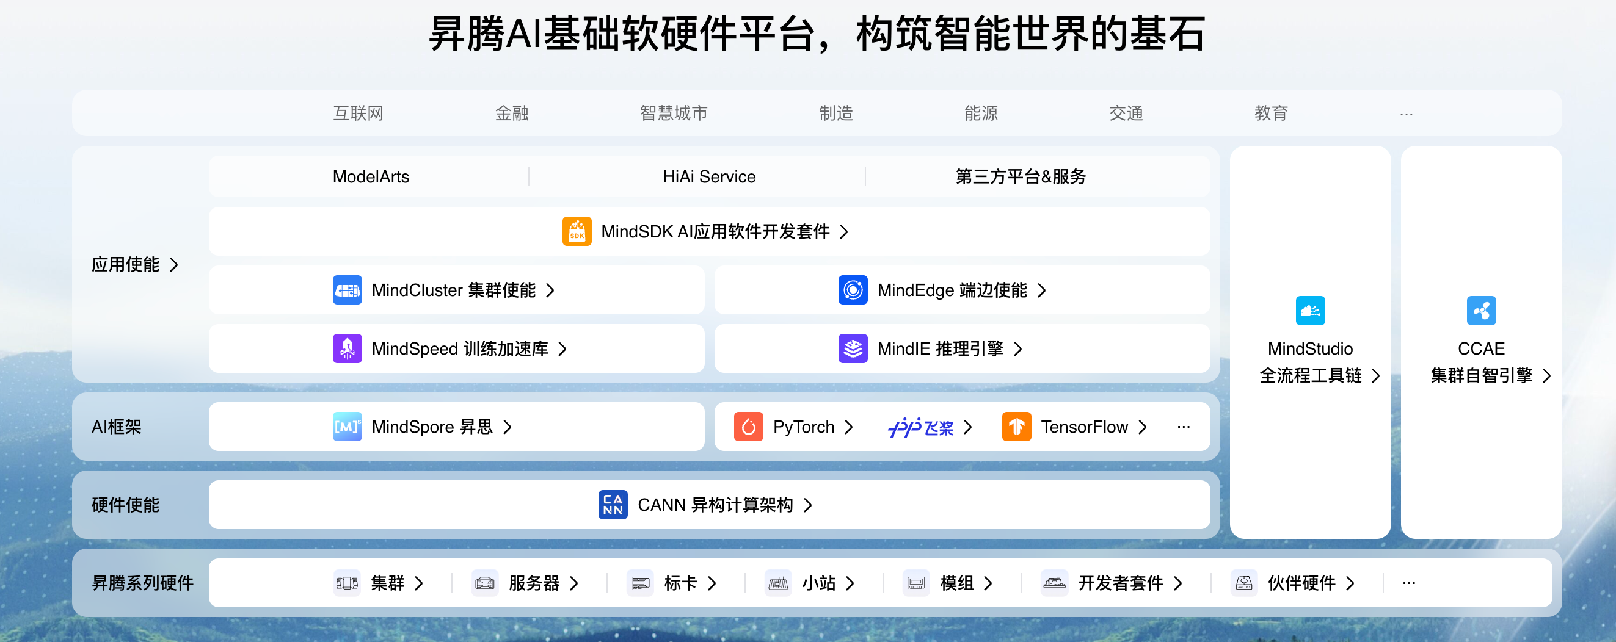Viewport: 1616px width, 642px height.
Task: Click the 服务器 server hardware icon
Action: coord(484,583)
